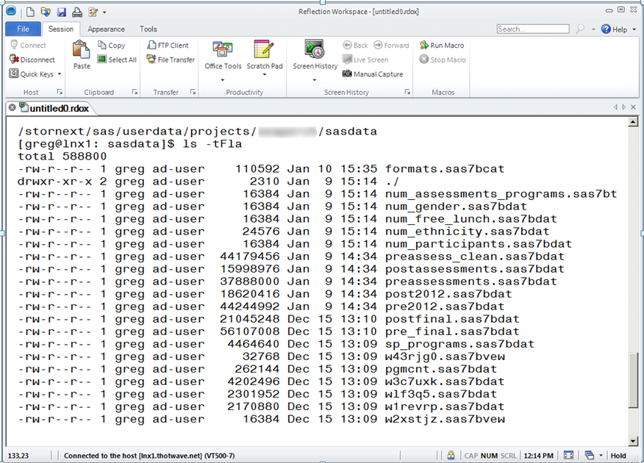The image size is (644, 463).
Task: Stop Macro in the Macros group
Action: pyautogui.click(x=443, y=60)
